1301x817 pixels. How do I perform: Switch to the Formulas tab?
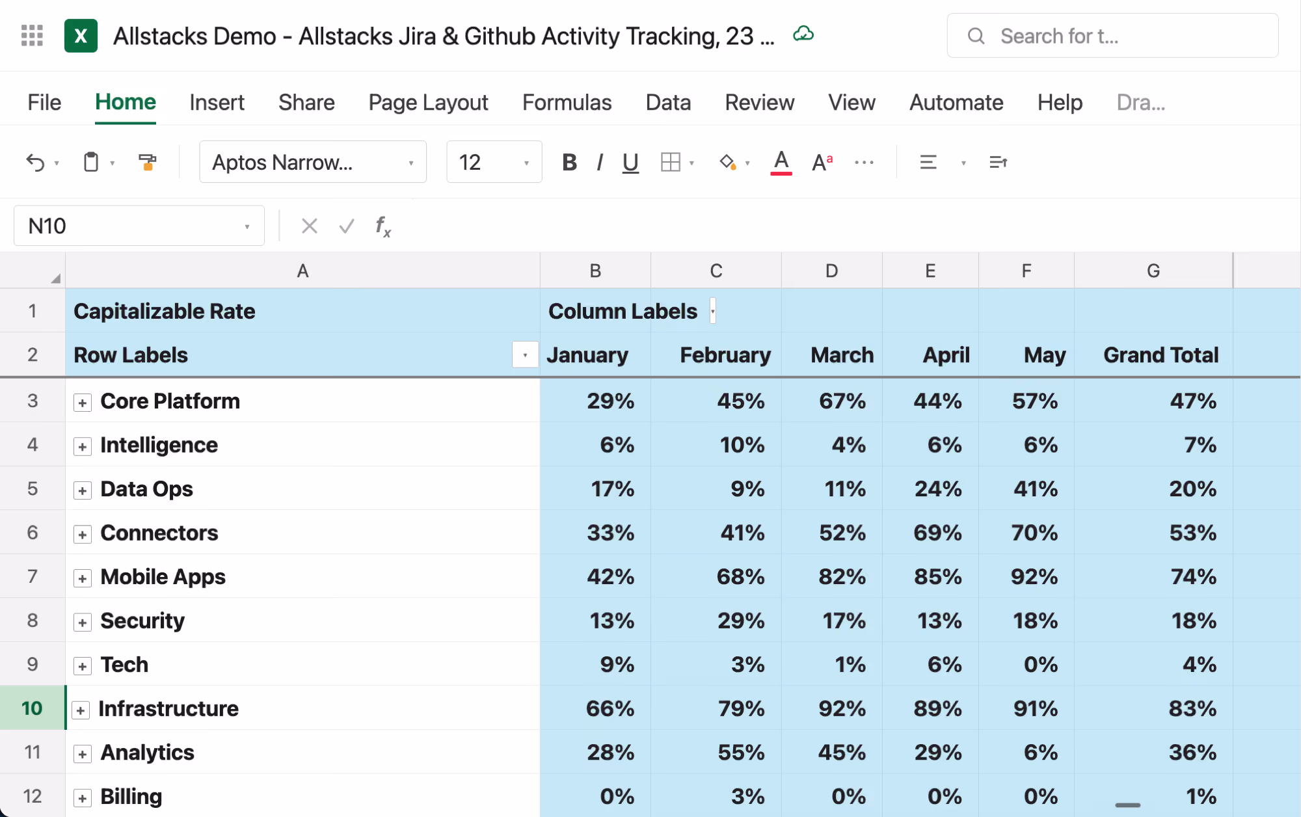pyautogui.click(x=567, y=102)
